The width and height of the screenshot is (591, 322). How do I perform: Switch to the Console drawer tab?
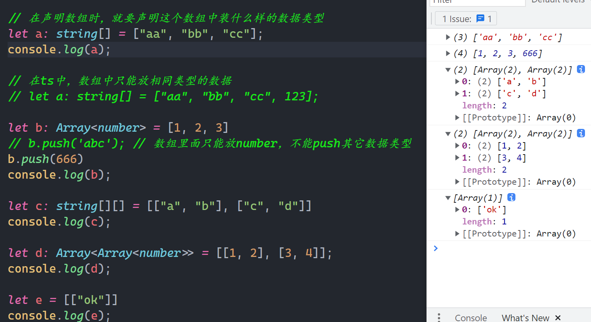click(x=471, y=318)
